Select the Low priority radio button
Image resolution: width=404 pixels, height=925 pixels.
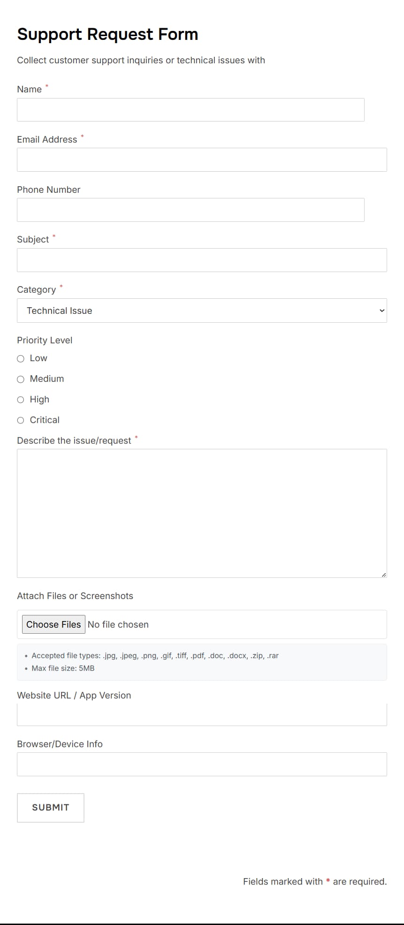coord(21,358)
